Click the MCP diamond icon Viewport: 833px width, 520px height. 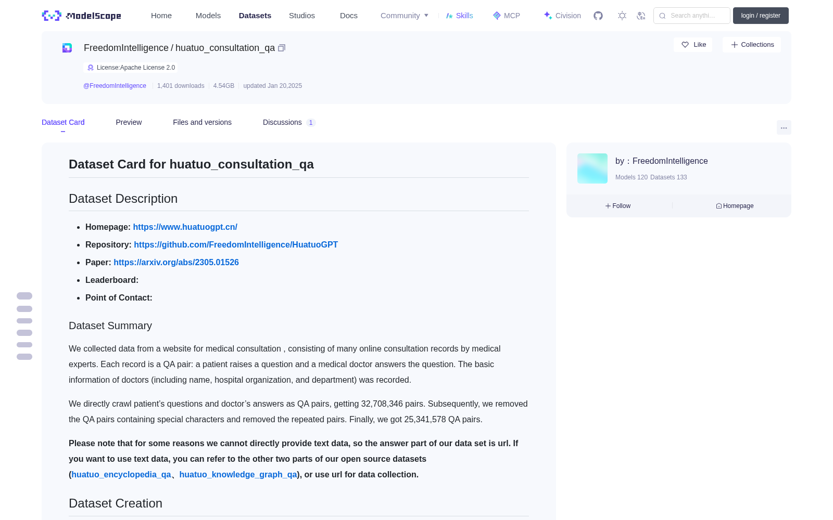[497, 16]
